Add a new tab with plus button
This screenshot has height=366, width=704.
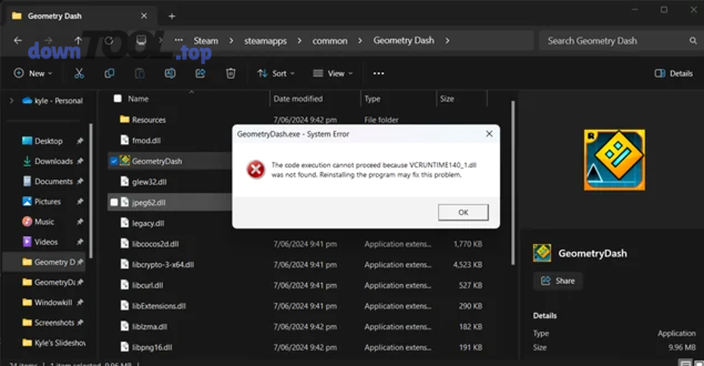point(172,16)
